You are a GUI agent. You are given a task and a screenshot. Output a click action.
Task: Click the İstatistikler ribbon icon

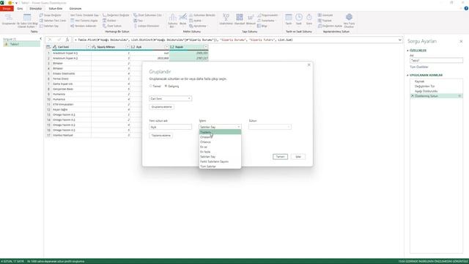tap(226, 18)
